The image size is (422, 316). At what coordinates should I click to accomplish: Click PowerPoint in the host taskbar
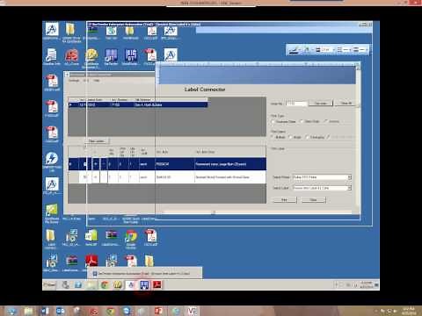(158, 311)
